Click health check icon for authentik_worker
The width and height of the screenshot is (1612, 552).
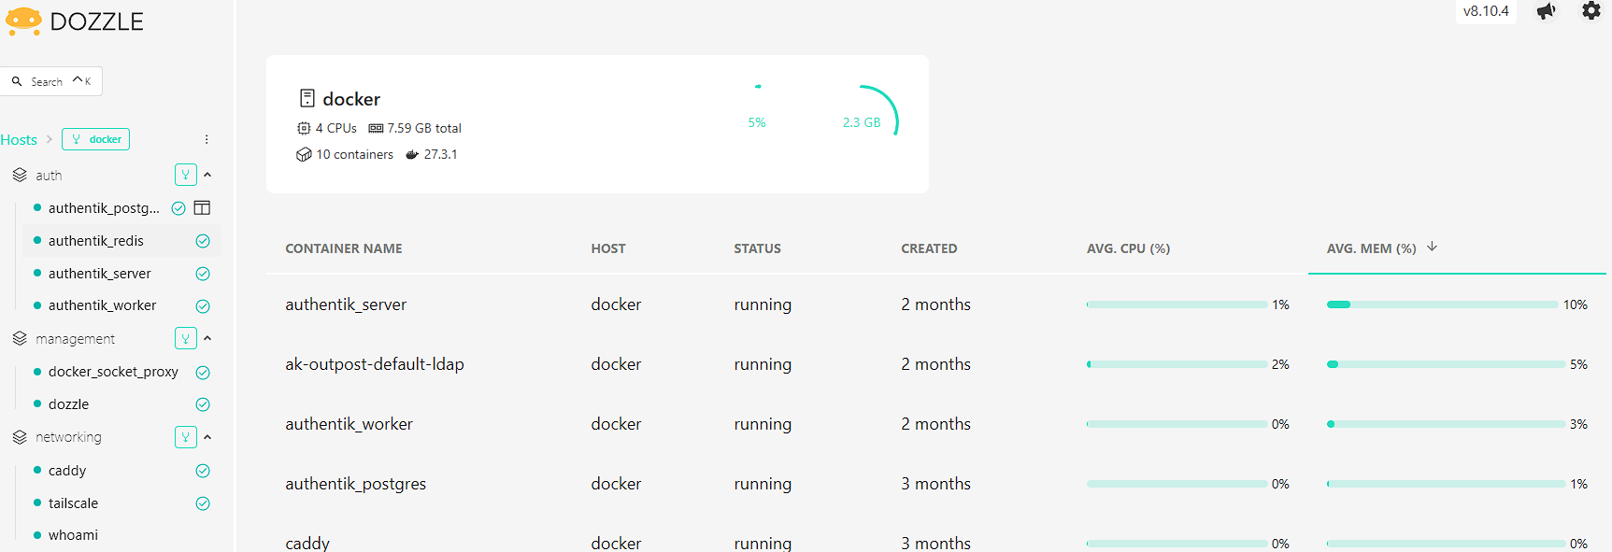tap(203, 306)
